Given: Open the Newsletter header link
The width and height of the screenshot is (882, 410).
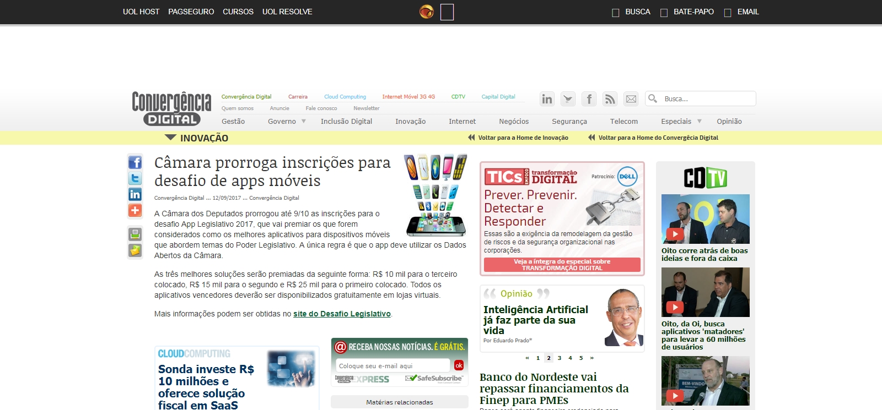Looking at the screenshot, I should tap(366, 108).
